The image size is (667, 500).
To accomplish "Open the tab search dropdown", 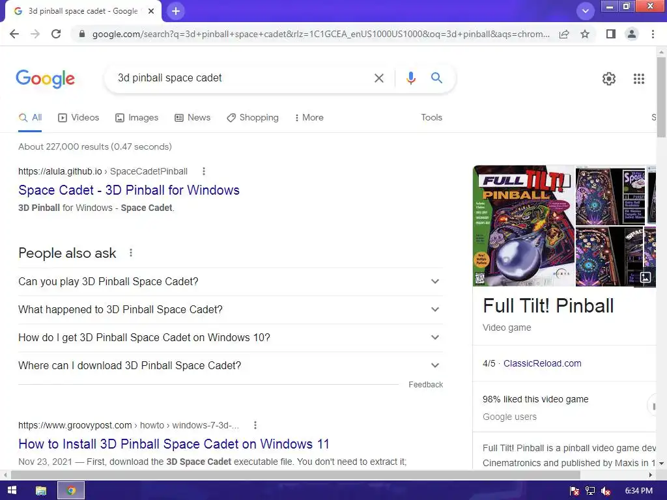I will [x=586, y=11].
